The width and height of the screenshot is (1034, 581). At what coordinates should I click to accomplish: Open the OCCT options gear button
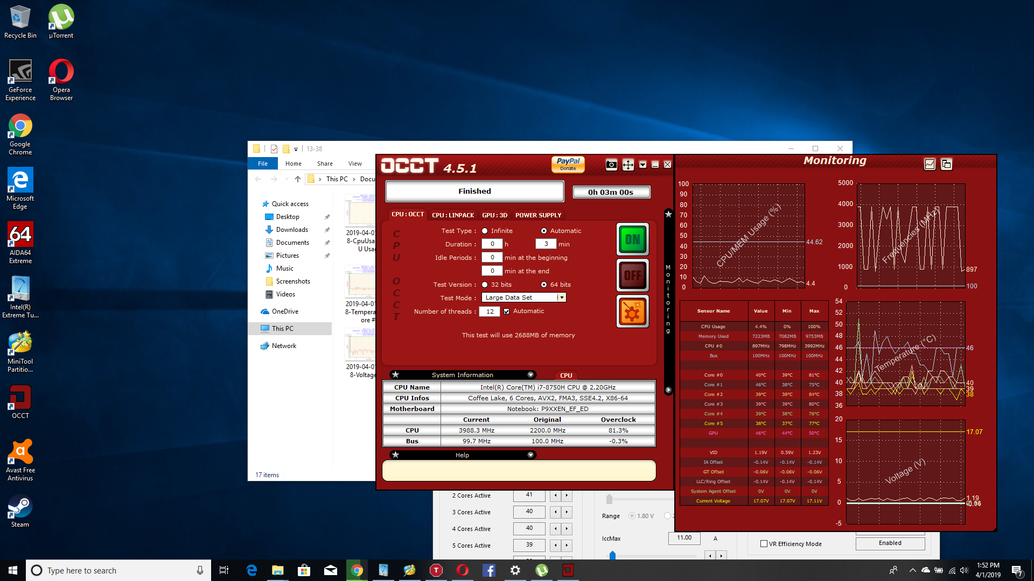coord(632,311)
